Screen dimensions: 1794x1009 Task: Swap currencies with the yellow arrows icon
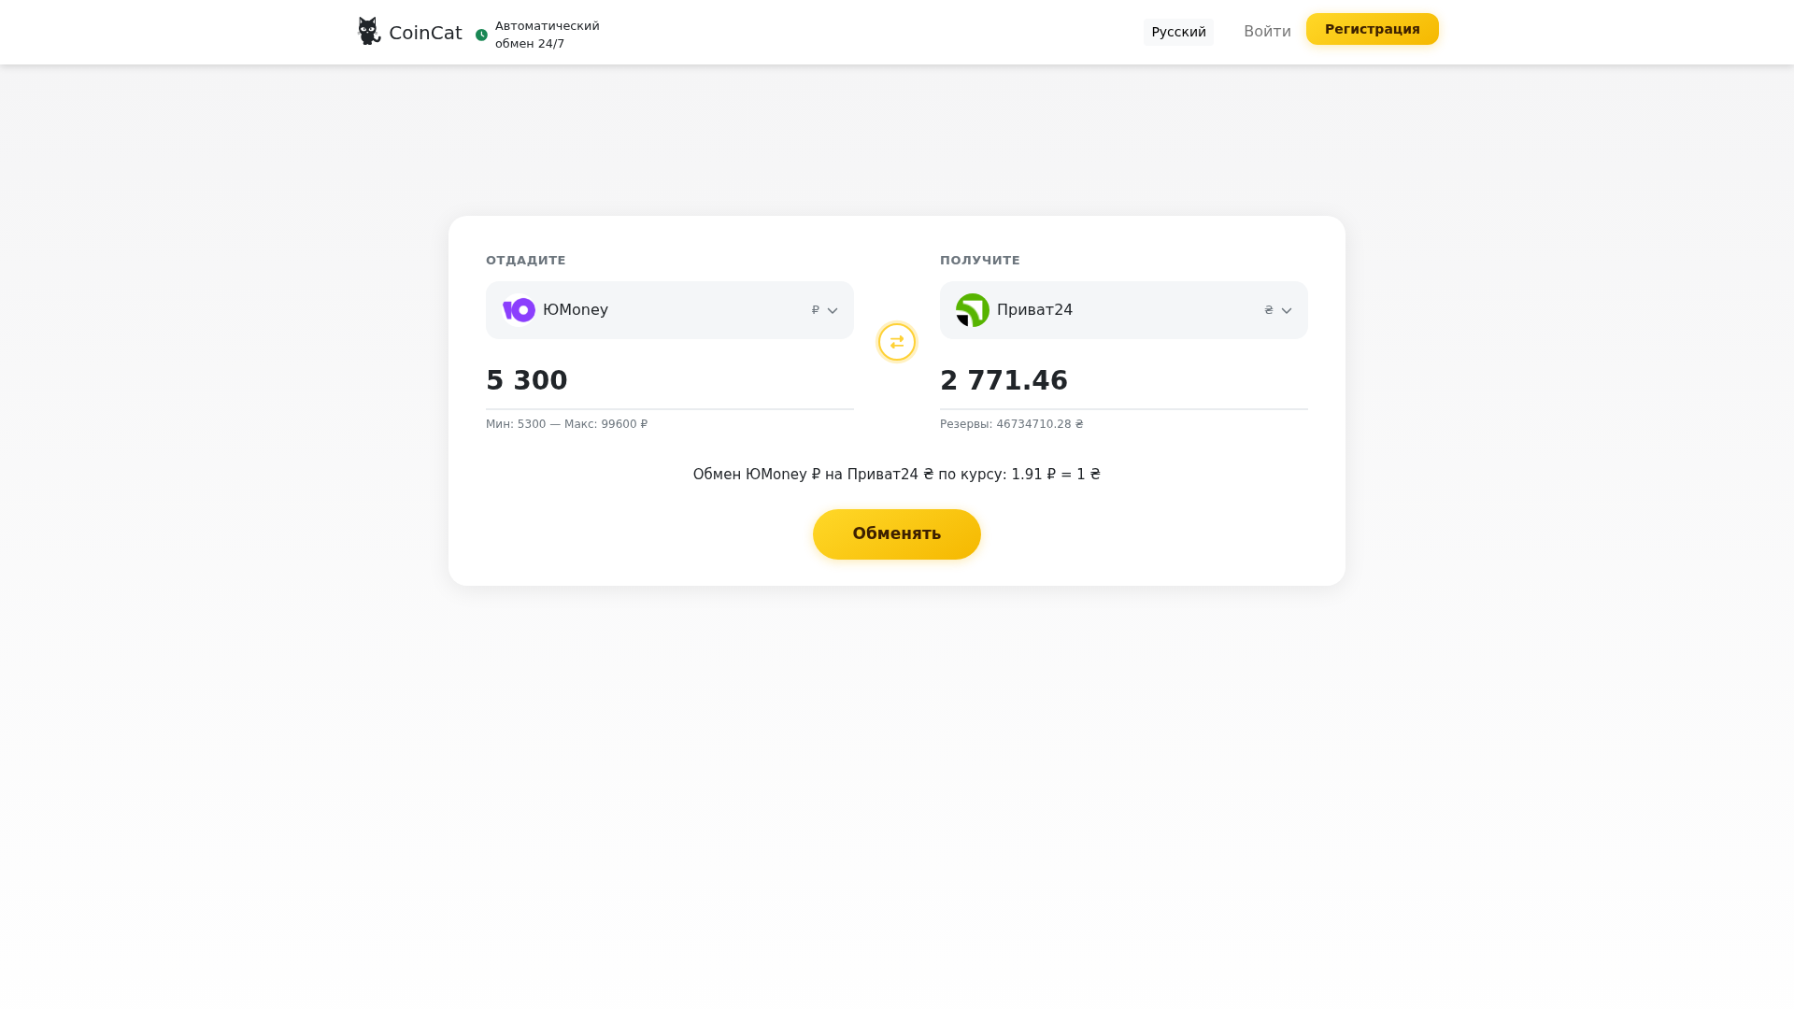point(896,342)
